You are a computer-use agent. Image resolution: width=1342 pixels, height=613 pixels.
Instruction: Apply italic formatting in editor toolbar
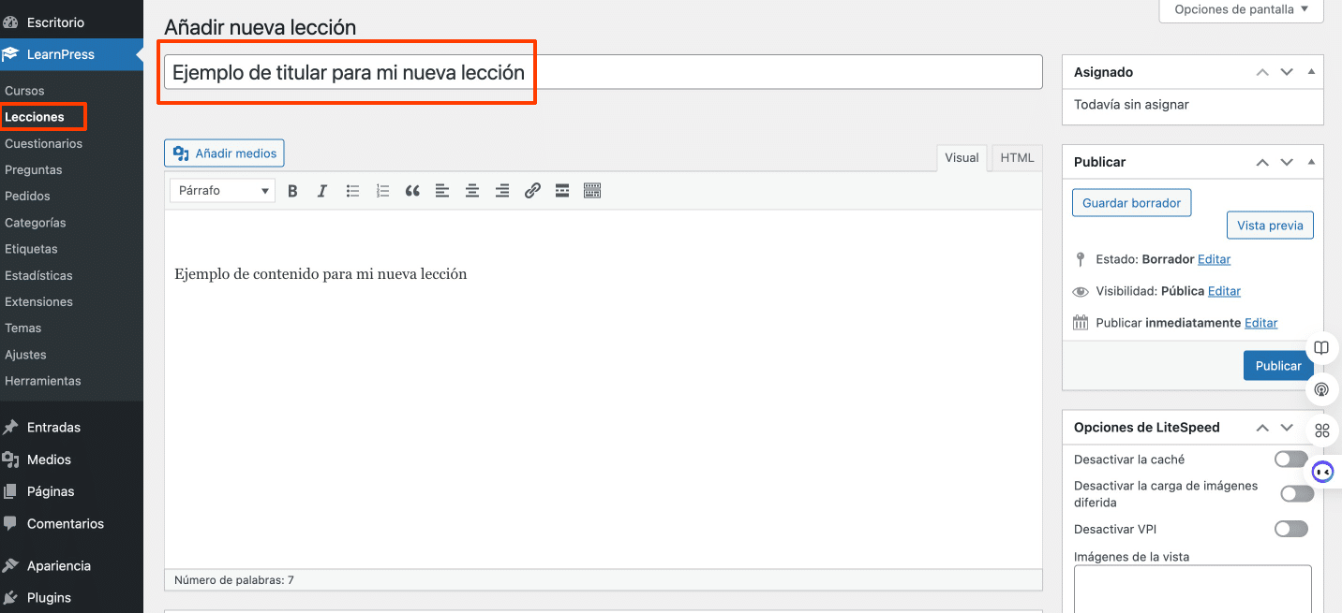tap(322, 191)
